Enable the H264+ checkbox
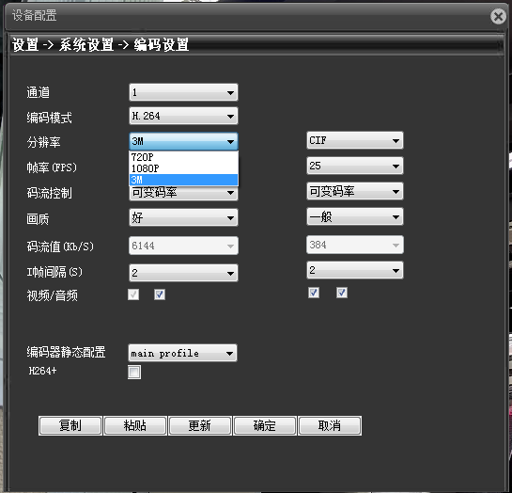 tap(134, 372)
